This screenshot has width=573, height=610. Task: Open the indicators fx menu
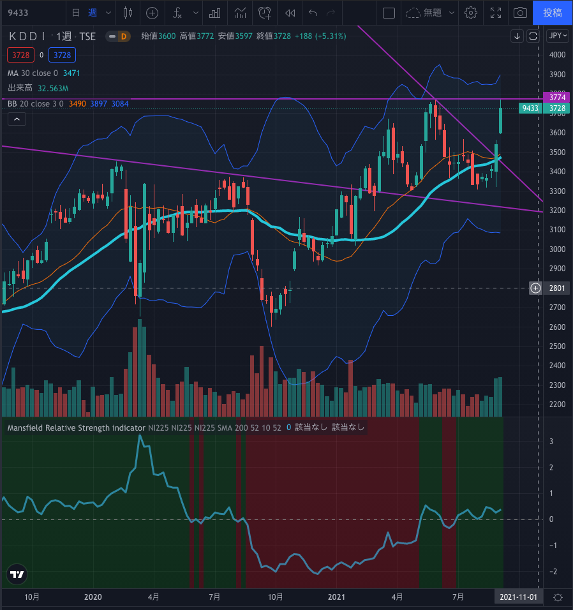pos(178,13)
